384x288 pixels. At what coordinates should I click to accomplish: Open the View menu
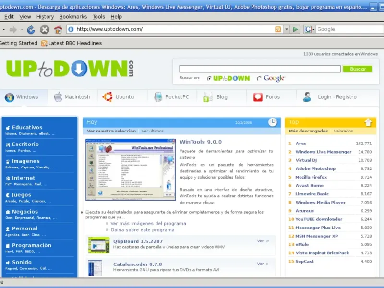pos(25,17)
